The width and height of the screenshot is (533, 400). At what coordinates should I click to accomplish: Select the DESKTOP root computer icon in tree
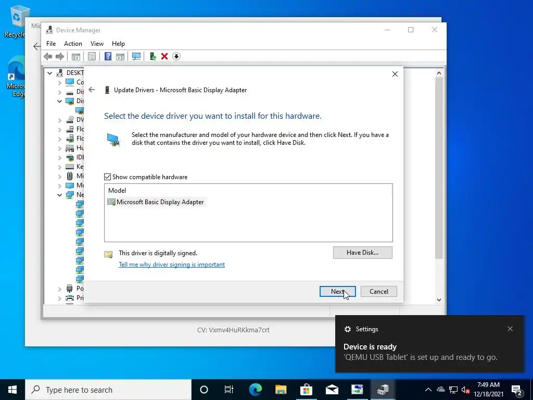[x=60, y=73]
